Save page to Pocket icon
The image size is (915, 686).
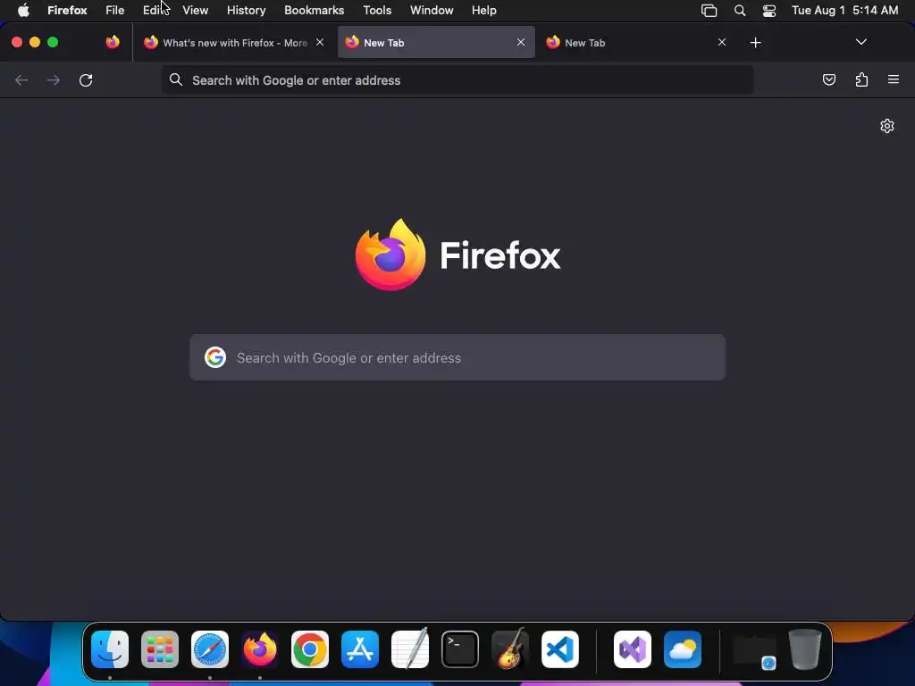[x=828, y=79]
